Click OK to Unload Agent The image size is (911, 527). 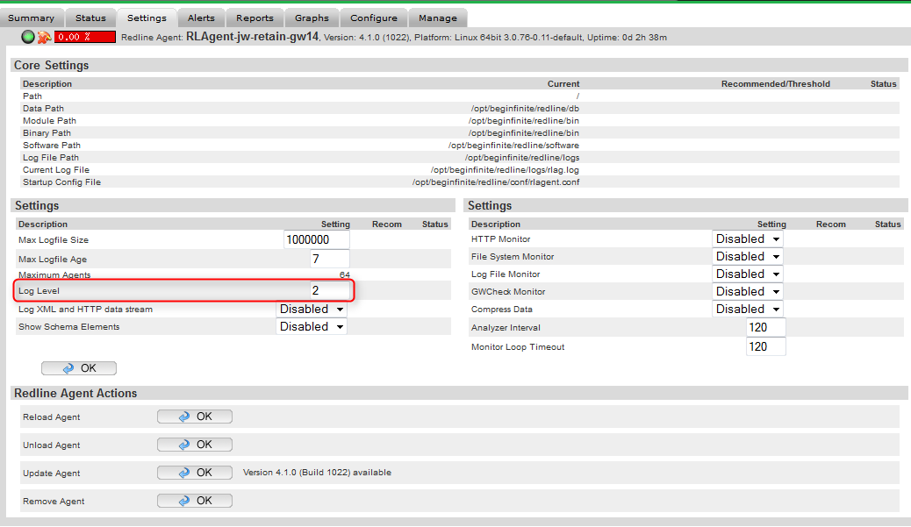[x=195, y=445]
